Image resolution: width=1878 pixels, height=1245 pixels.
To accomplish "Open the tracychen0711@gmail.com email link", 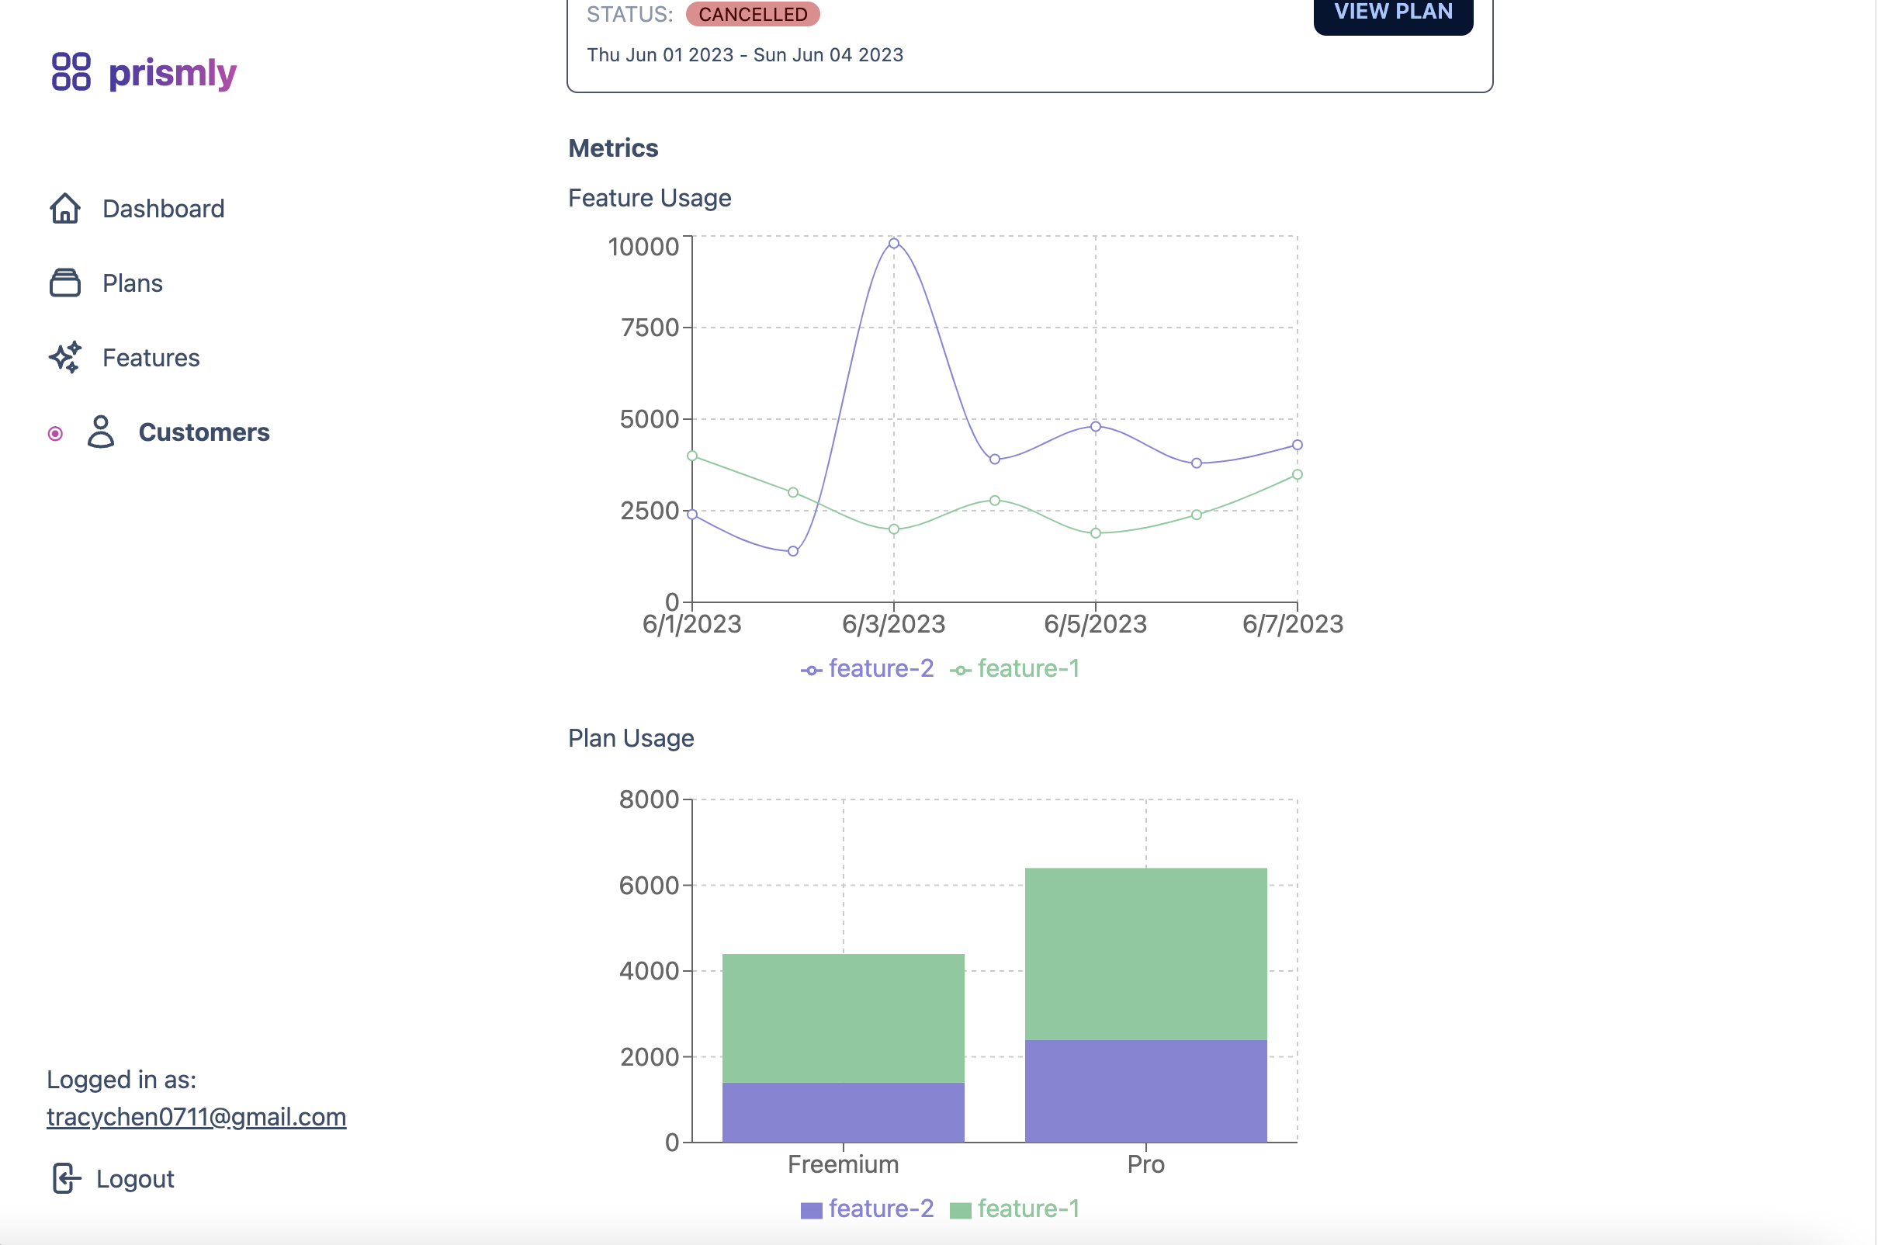I will coord(196,1117).
